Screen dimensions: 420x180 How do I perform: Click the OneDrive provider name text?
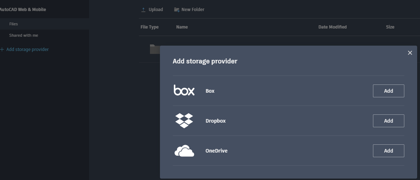click(217, 151)
